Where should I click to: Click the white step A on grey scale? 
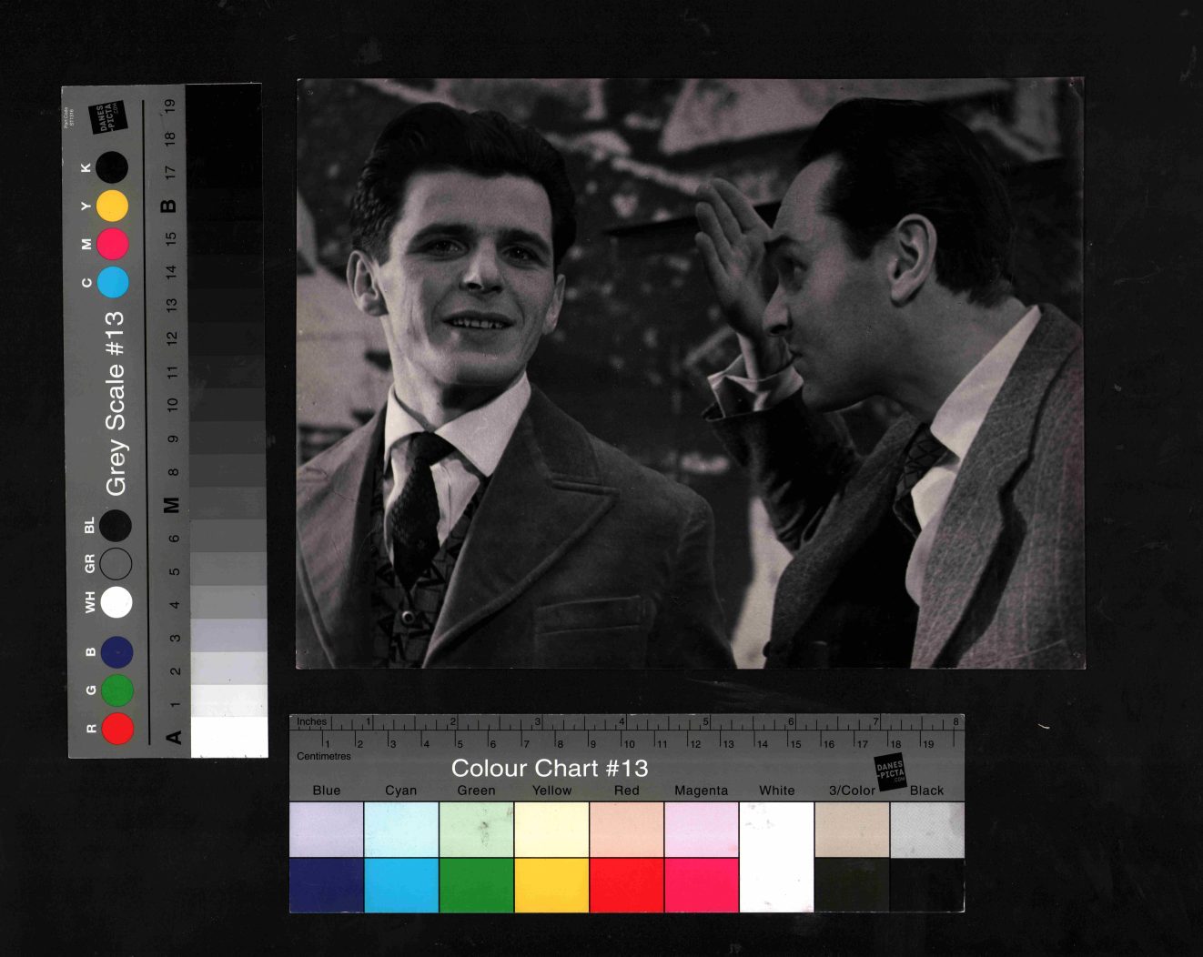click(x=229, y=736)
